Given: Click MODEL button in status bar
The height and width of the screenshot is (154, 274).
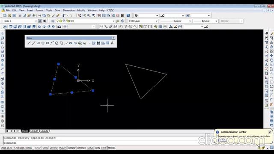Looking at the screenshot, I should pos(111,148).
